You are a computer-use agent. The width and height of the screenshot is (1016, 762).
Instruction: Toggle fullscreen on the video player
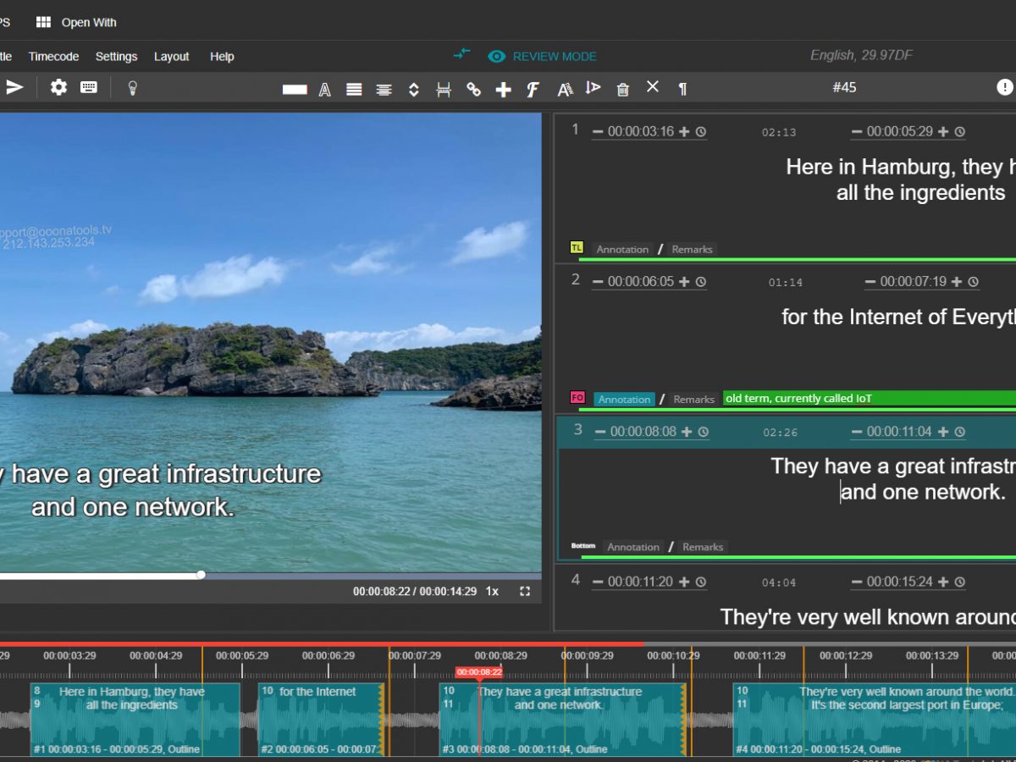(x=525, y=591)
